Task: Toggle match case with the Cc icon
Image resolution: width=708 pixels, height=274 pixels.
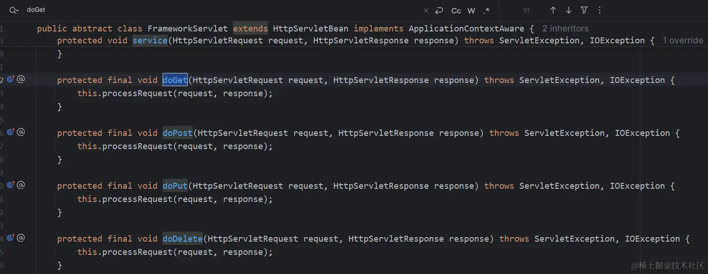Action: 455,10
